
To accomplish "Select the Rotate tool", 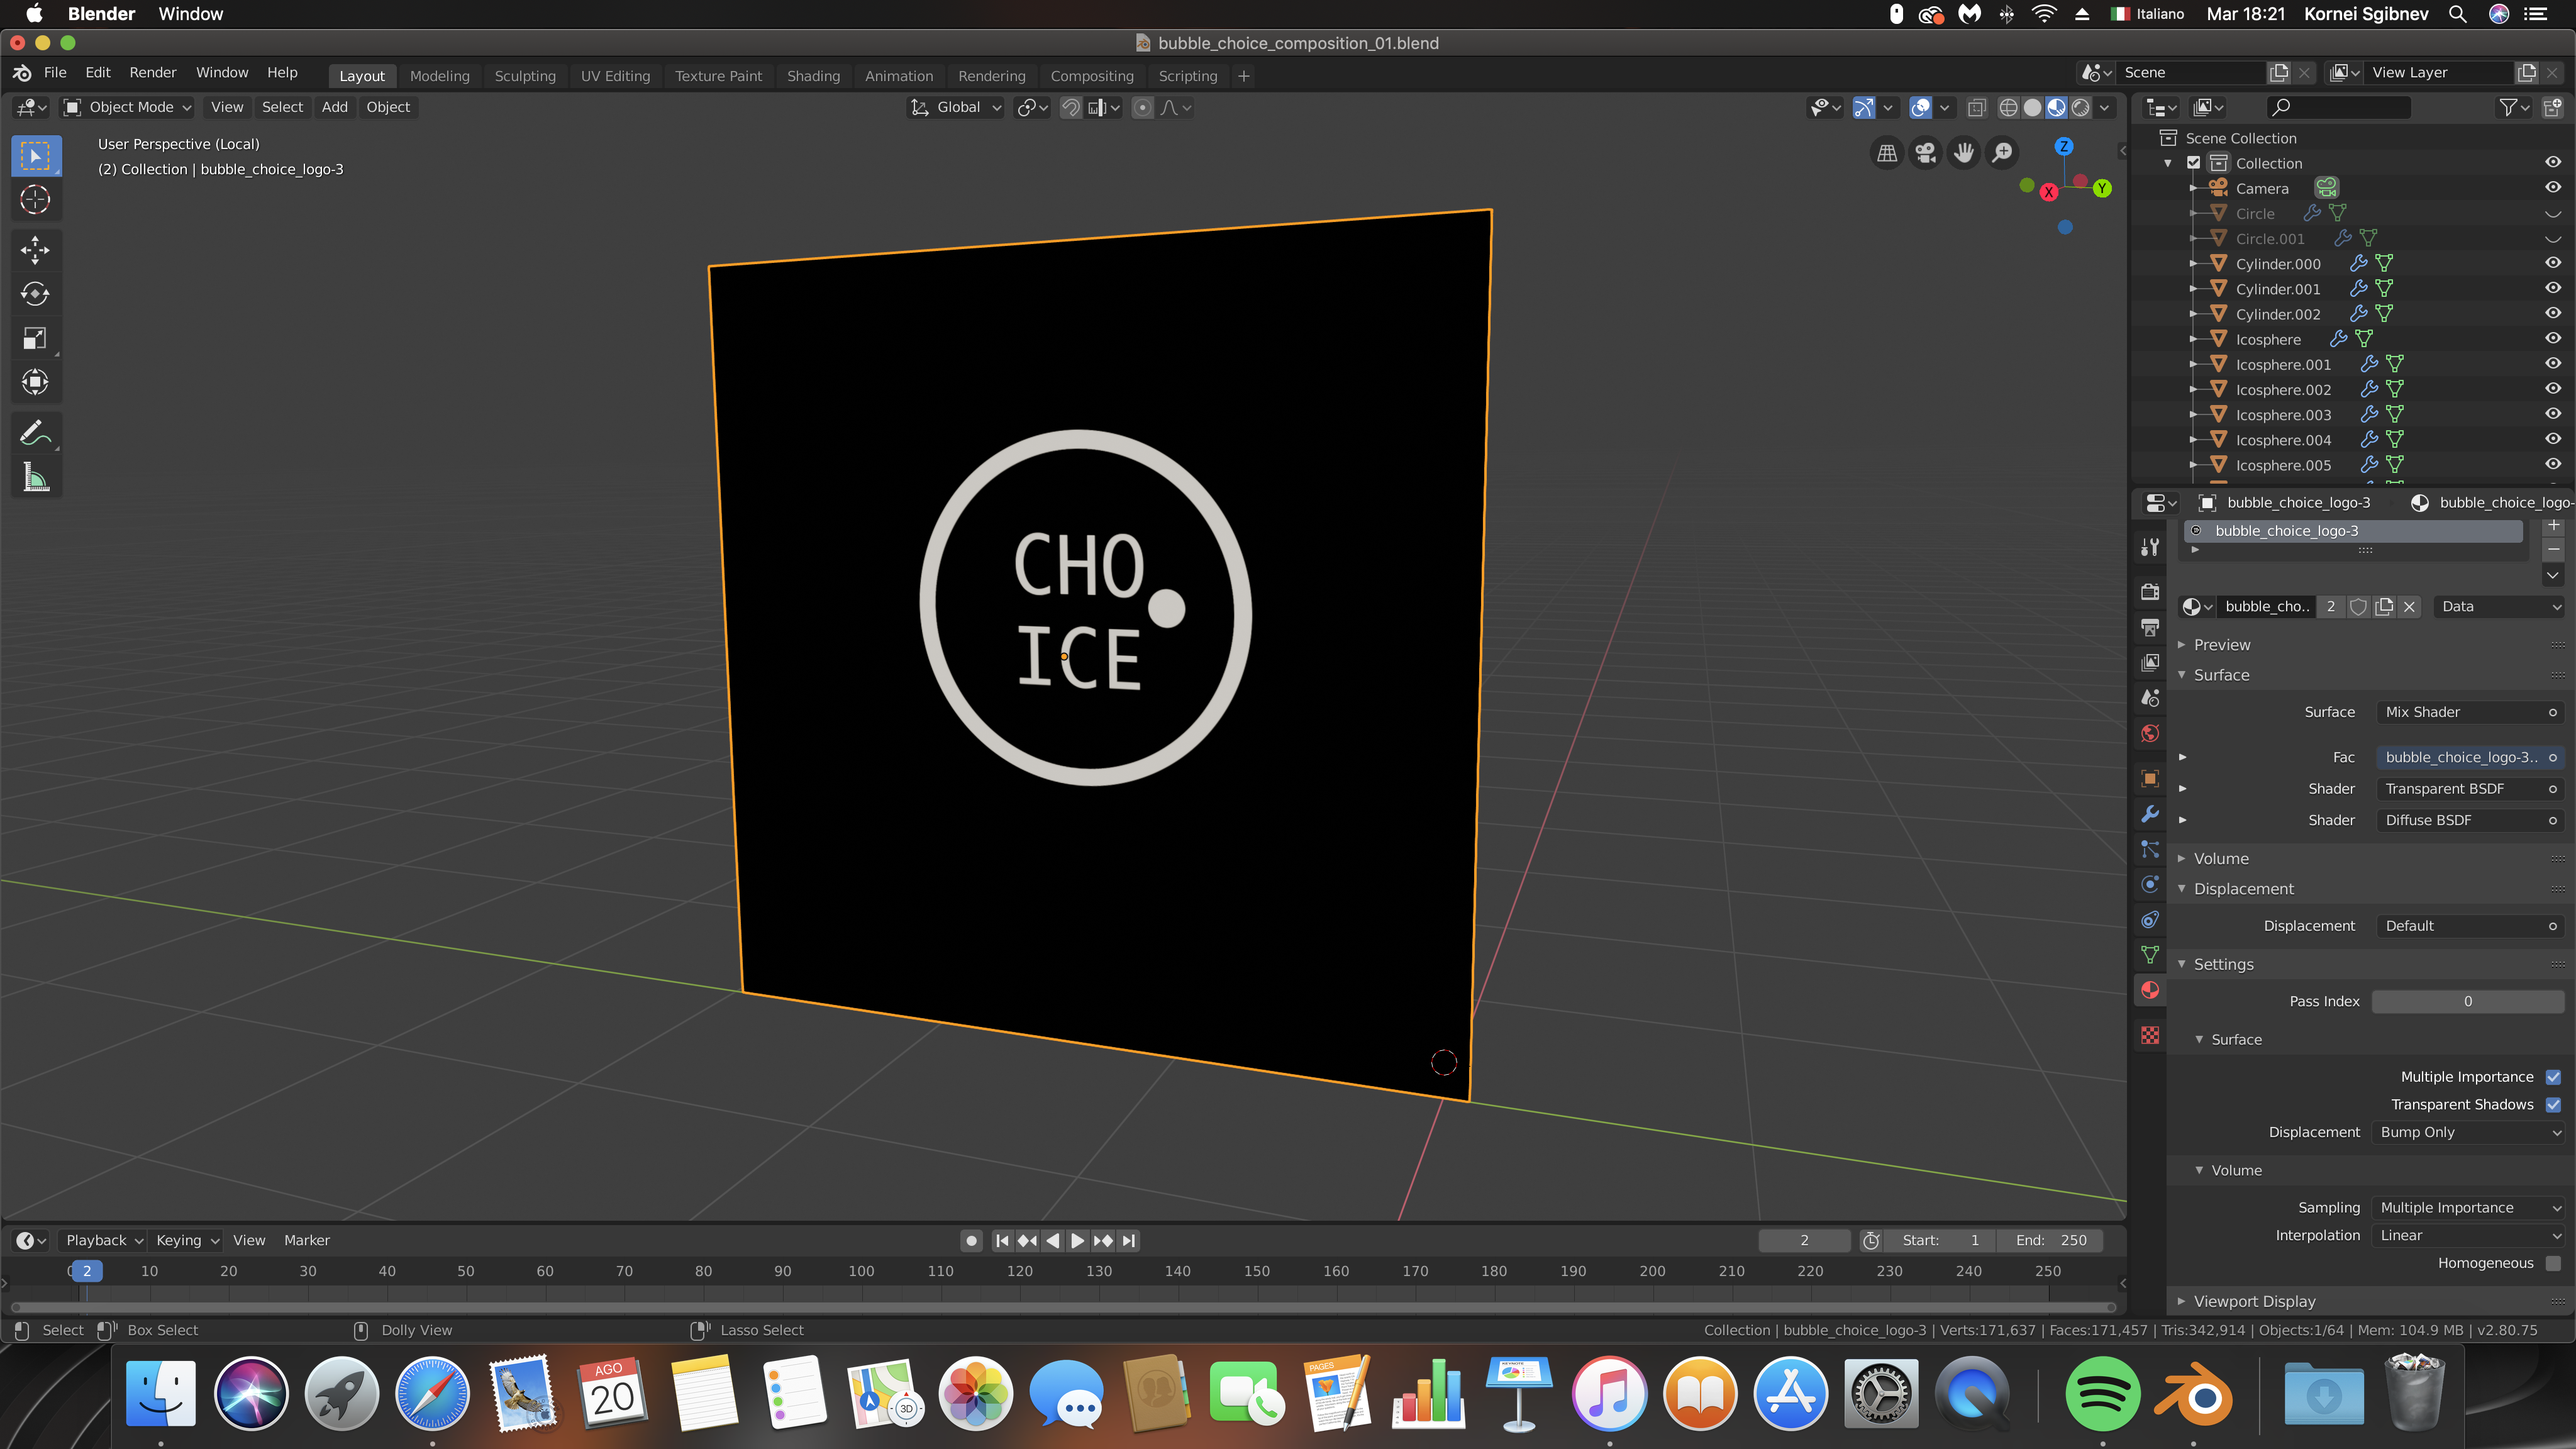I will point(35,294).
